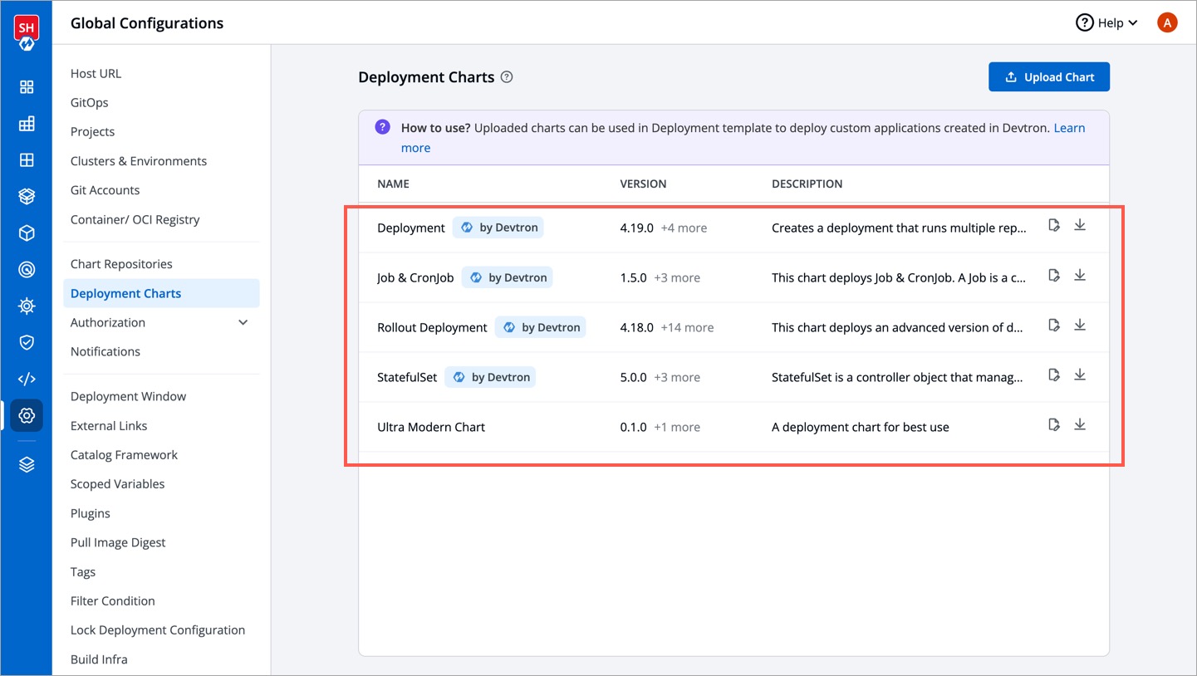This screenshot has width=1197, height=676.
Task: Open the Global Configurations gear in sidebar
Action: coord(27,415)
